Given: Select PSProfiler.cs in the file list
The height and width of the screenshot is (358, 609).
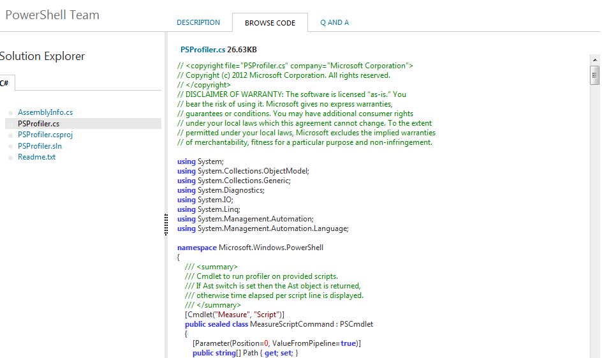Looking at the screenshot, I should 39,124.
